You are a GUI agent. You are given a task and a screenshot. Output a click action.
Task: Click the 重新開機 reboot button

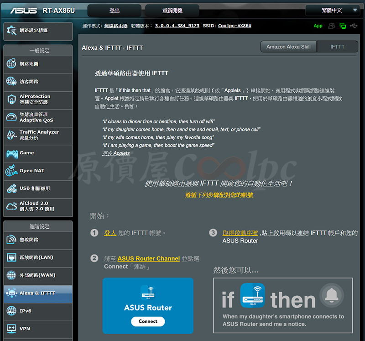click(172, 10)
